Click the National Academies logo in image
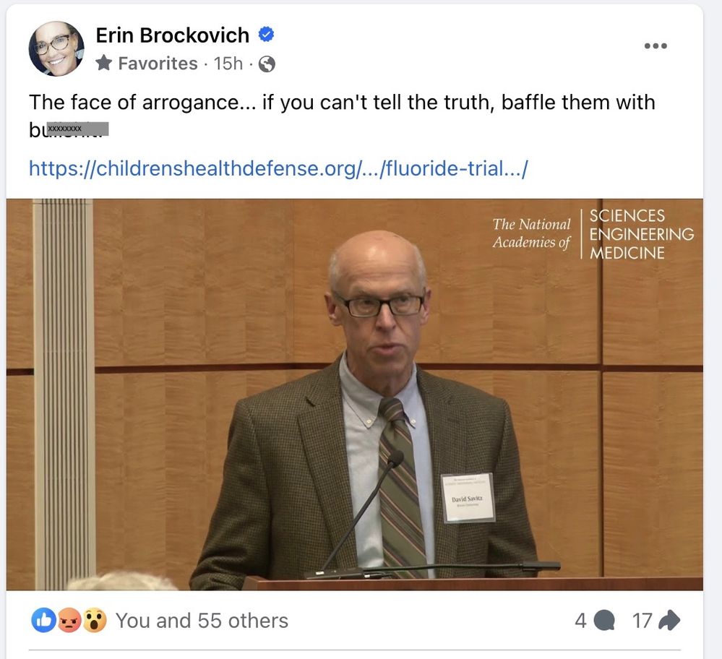722x659 pixels. click(593, 234)
